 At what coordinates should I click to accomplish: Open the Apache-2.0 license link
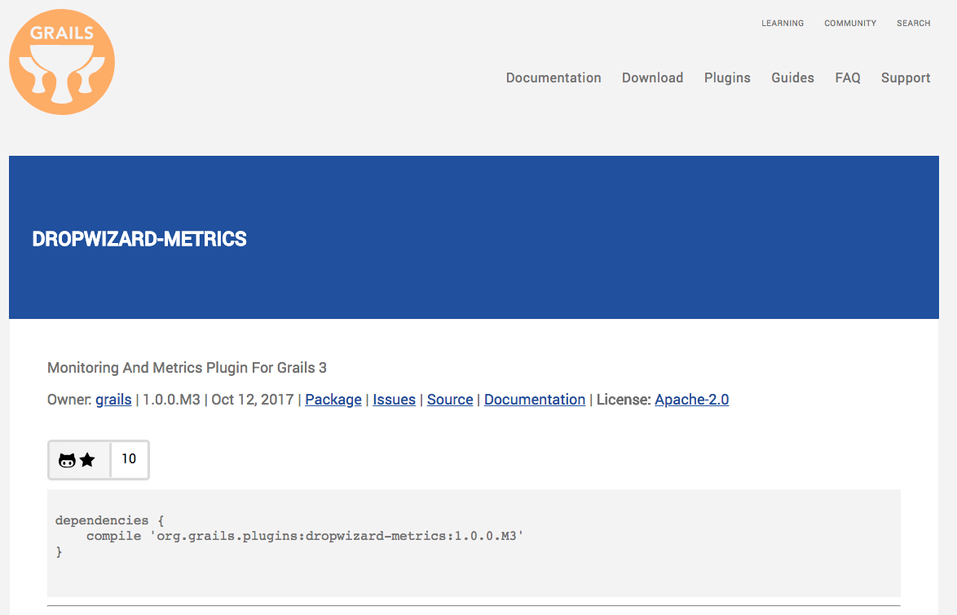click(692, 400)
